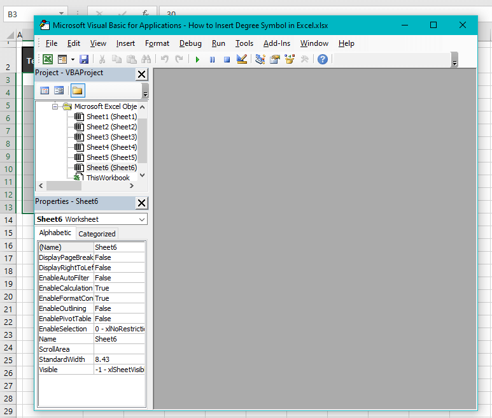Click the Reset stop icon
This screenshot has height=418, width=492.
pos(227,59)
